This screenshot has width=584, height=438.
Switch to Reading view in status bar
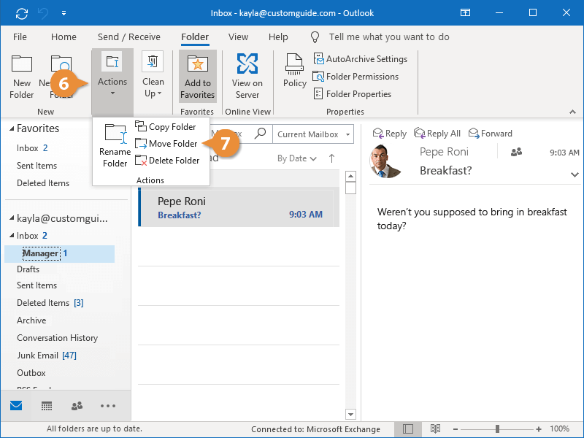[435, 429]
